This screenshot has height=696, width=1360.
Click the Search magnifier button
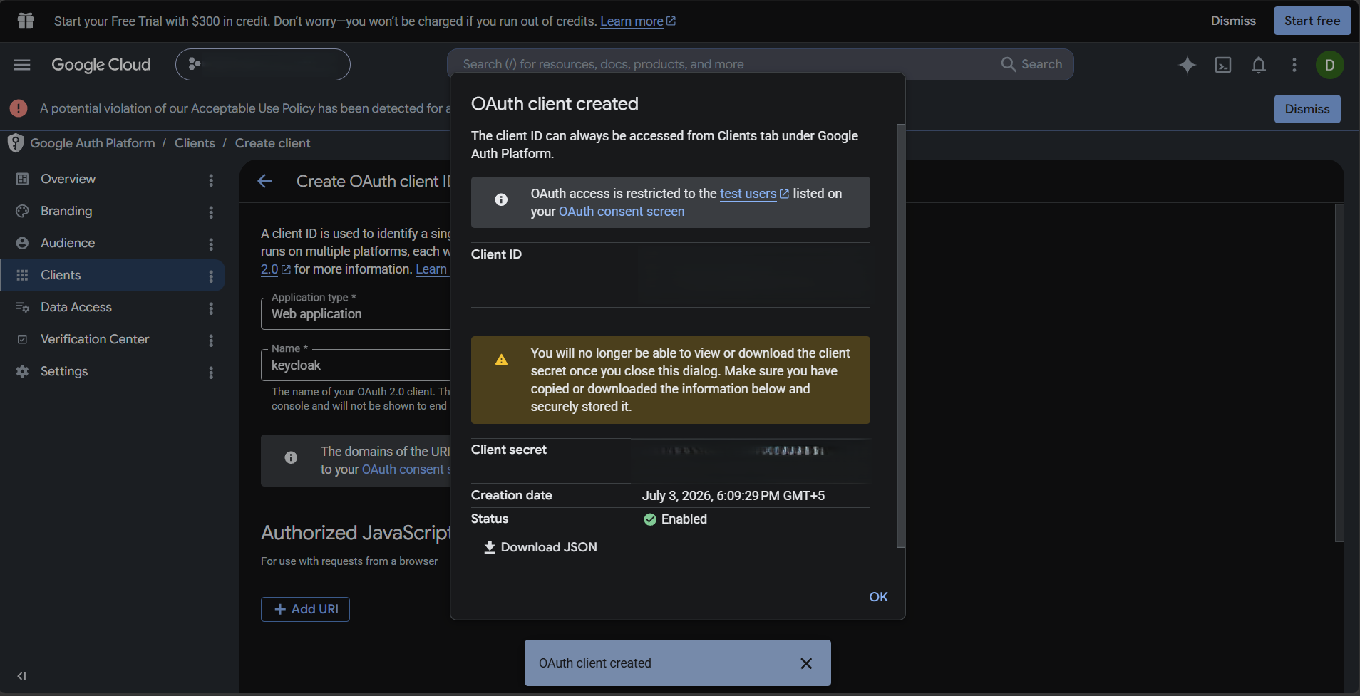1031,64
